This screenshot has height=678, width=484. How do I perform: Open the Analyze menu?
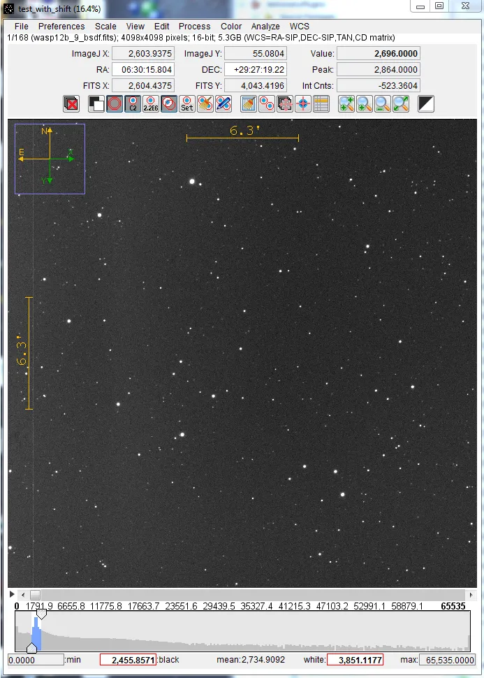265,27
